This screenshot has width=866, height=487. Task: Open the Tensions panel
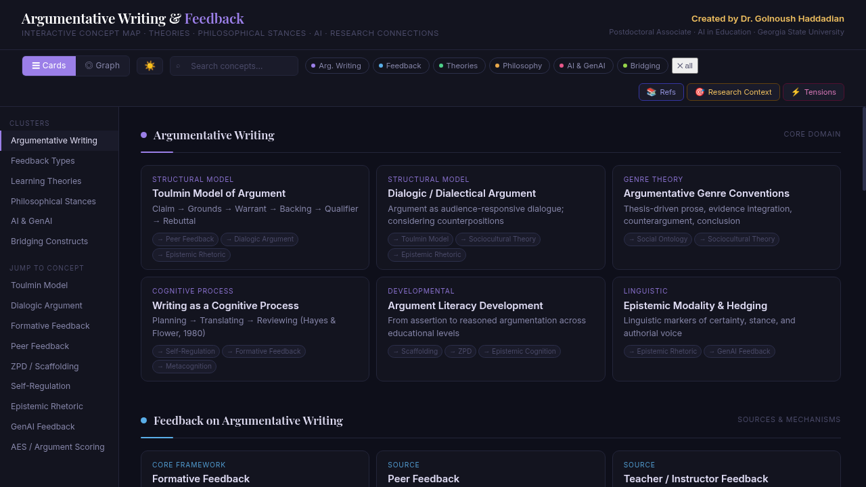813,92
